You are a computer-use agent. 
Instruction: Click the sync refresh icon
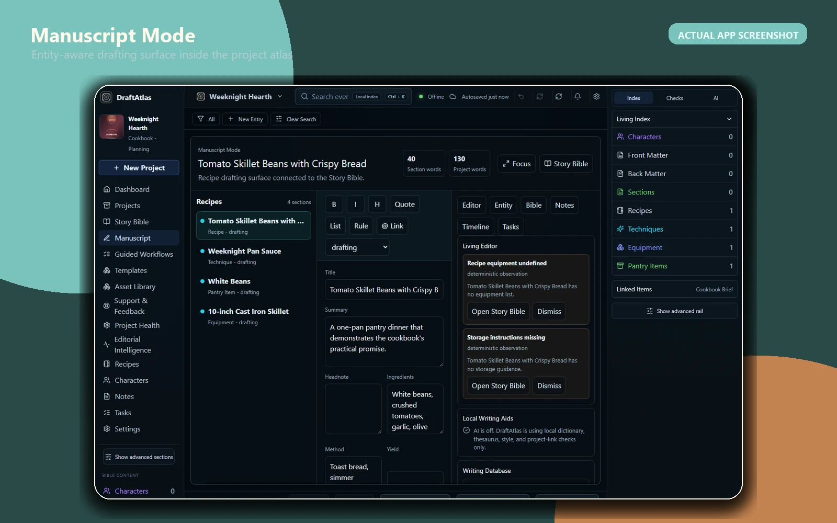(559, 97)
